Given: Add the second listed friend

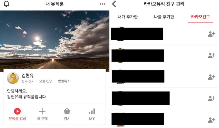Looking at the screenshot, I should (212, 56).
